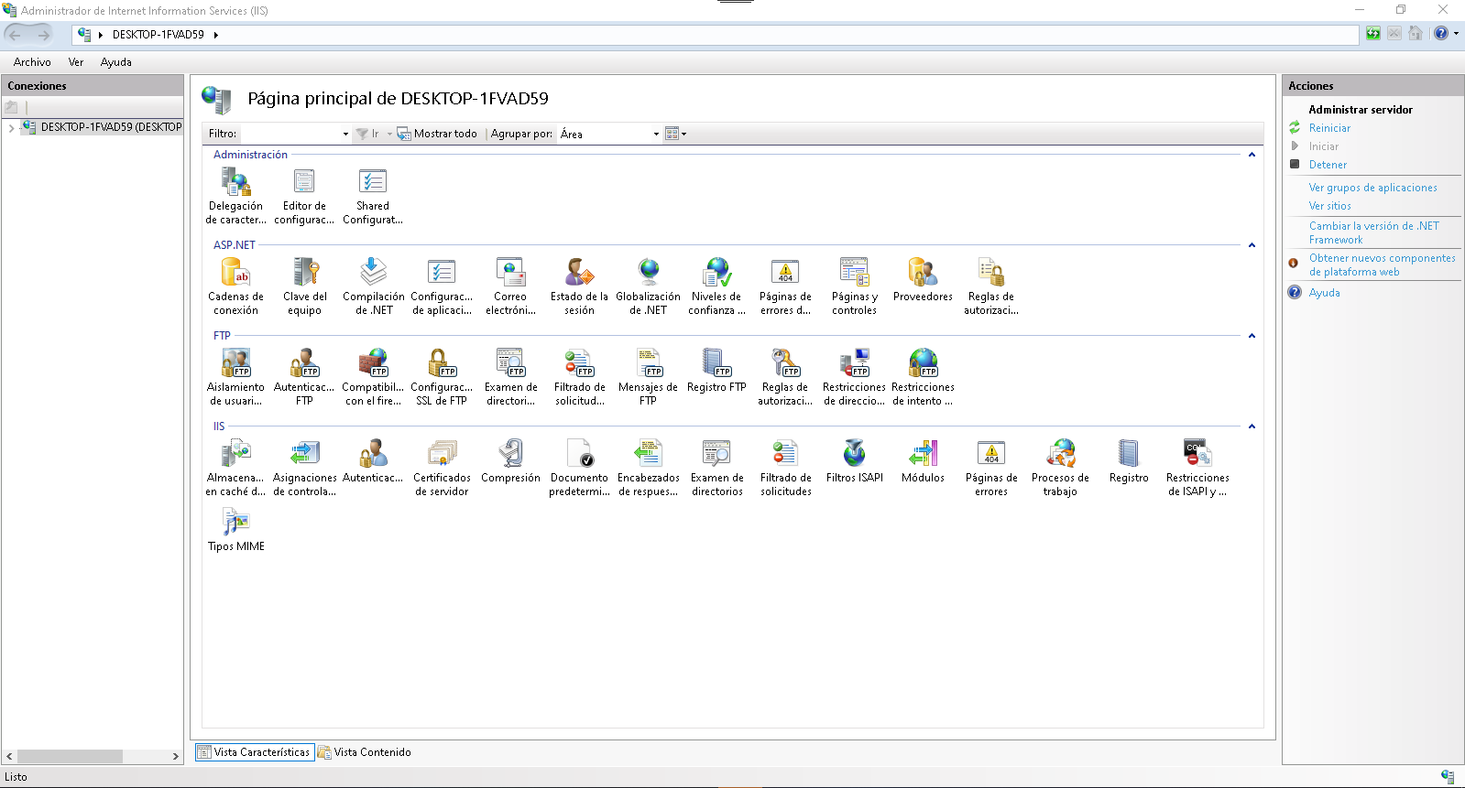Open Cadenas de conexión icon
The image size is (1465, 788).
[x=235, y=274]
